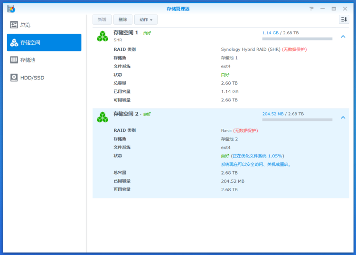Viewport: 356px width, 255px height.
Task: Click the 存储空间 2 usage bar
Action: pos(297,120)
